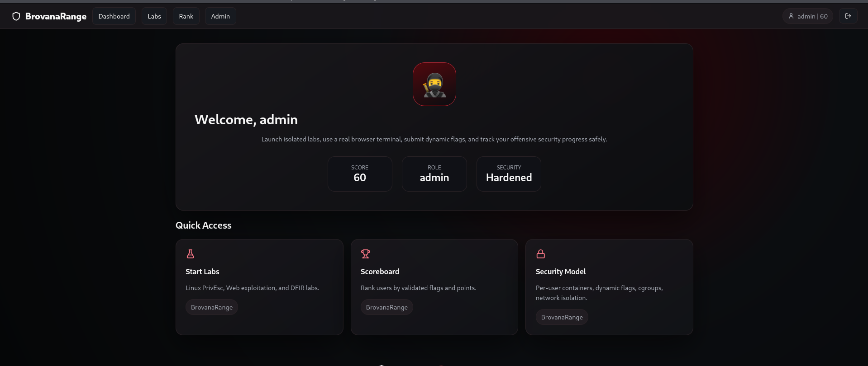The image size is (868, 366).
Task: Go to the Rank page
Action: tap(186, 16)
